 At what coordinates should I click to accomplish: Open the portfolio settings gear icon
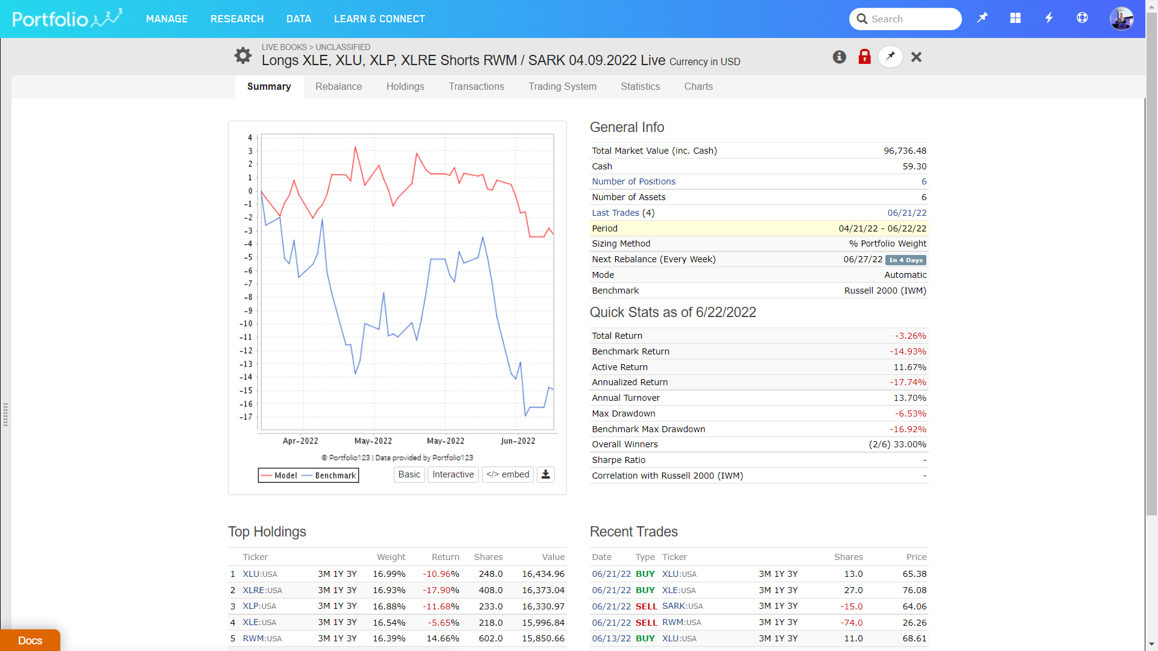pyautogui.click(x=243, y=56)
